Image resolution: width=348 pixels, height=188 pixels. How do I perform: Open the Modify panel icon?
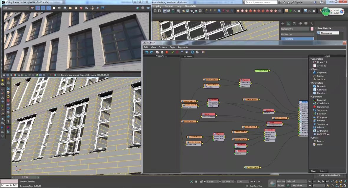coord(288,23)
